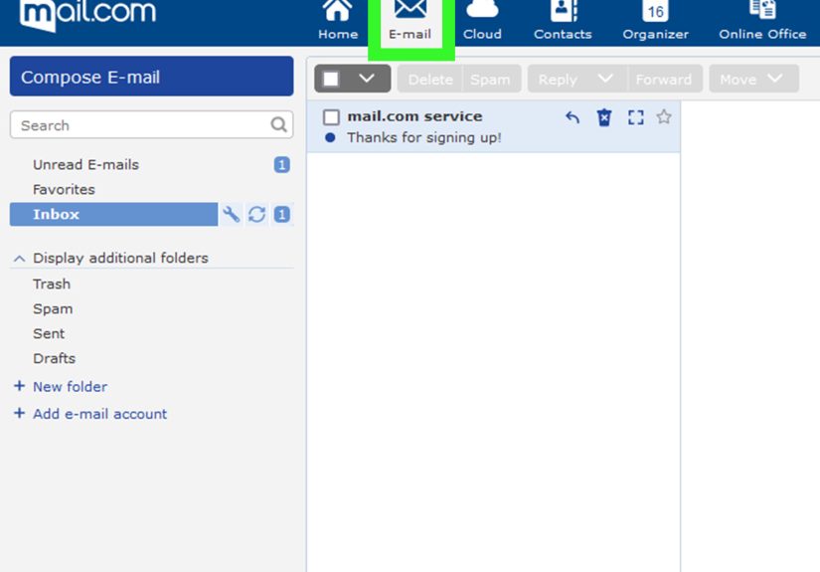Screen dimensions: 820x572
Task: Click the Forward toolbar button
Action: (664, 79)
